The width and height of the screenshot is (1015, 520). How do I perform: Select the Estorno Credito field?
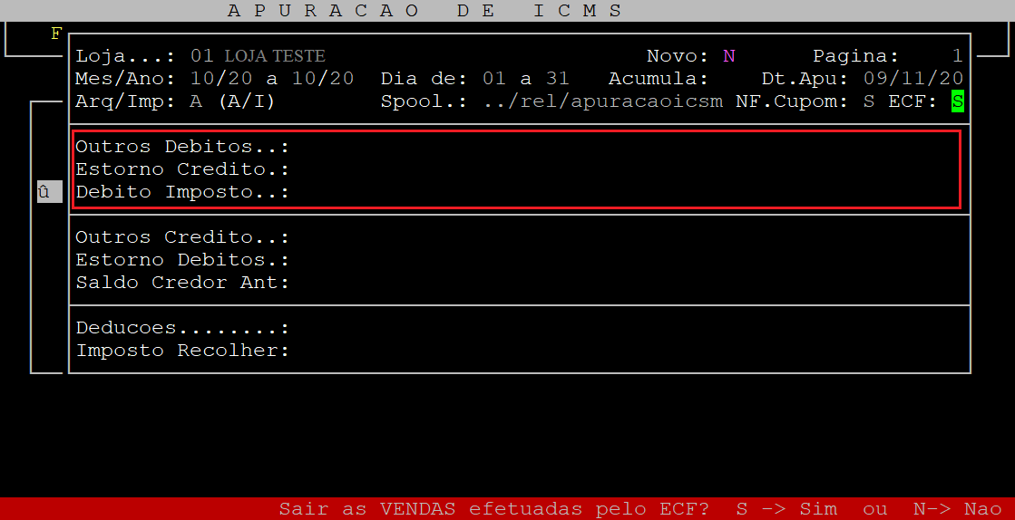518,169
